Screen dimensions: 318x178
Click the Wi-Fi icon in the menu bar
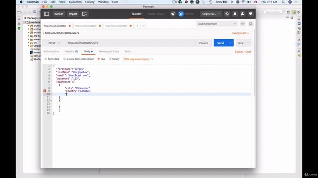pyautogui.click(x=243, y=2)
